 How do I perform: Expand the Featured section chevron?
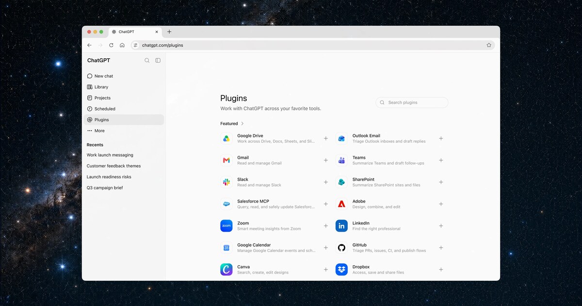point(242,123)
